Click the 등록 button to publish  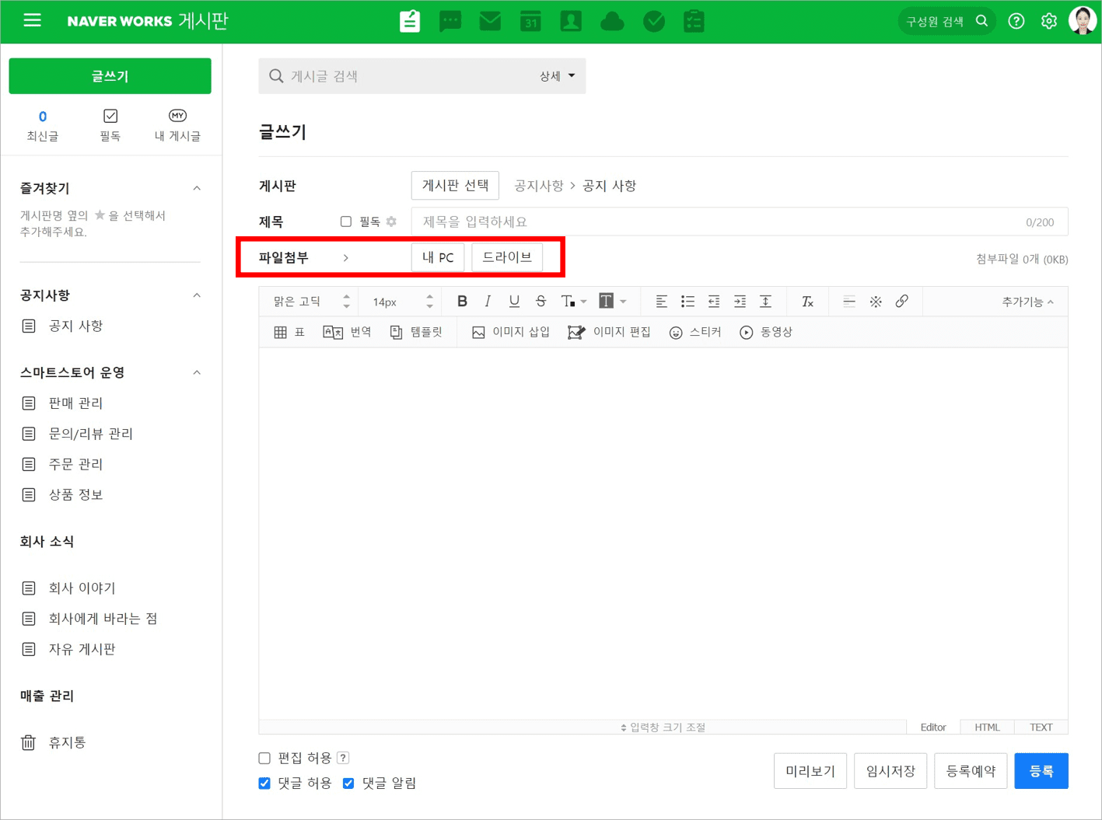click(1041, 770)
